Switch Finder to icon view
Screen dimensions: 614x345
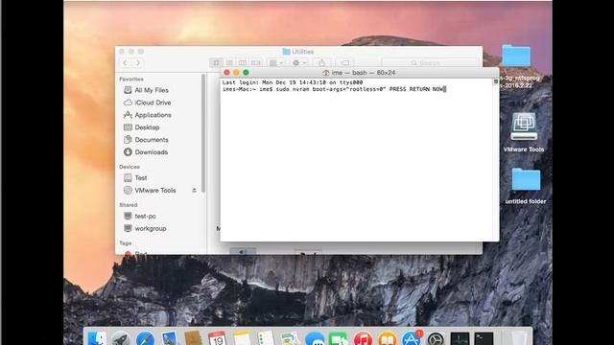click(x=216, y=62)
